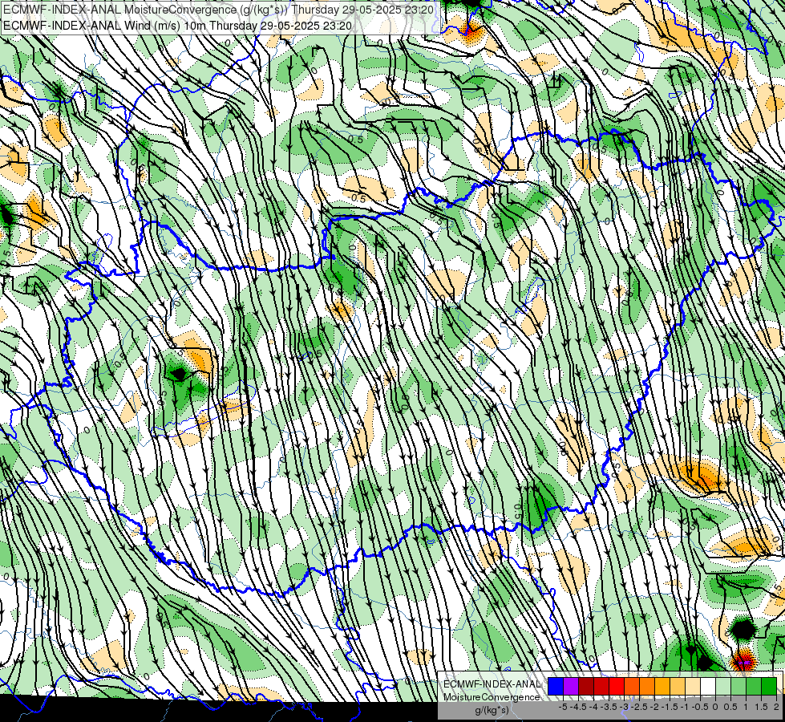Click the '-1' legend scale value
Viewport: 785px width, 722px height.
[685, 707]
